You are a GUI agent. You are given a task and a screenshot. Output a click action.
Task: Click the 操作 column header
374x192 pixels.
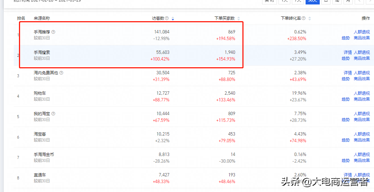click(366, 18)
